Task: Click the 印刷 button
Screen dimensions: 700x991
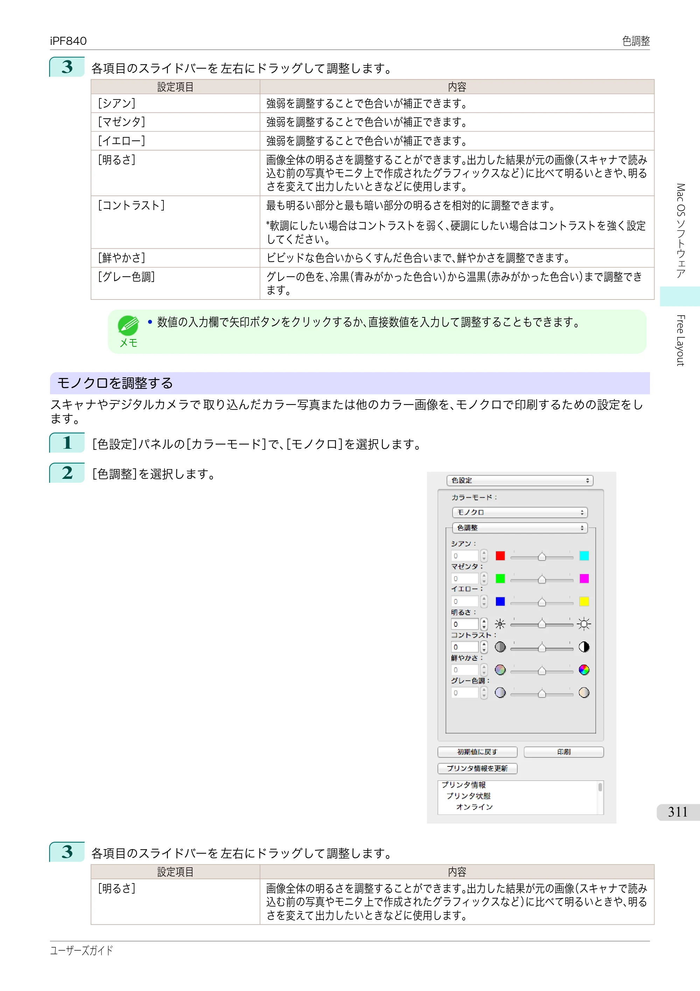Action: 563,752
